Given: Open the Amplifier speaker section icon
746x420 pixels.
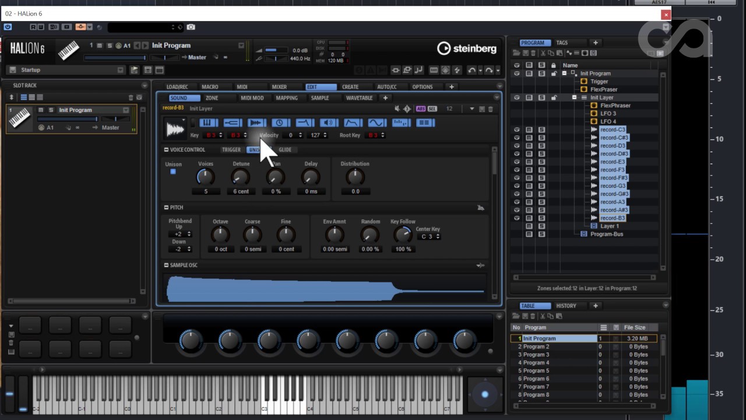Looking at the screenshot, I should (x=329, y=123).
